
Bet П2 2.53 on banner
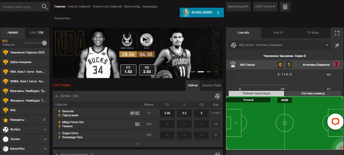tap(147, 70)
